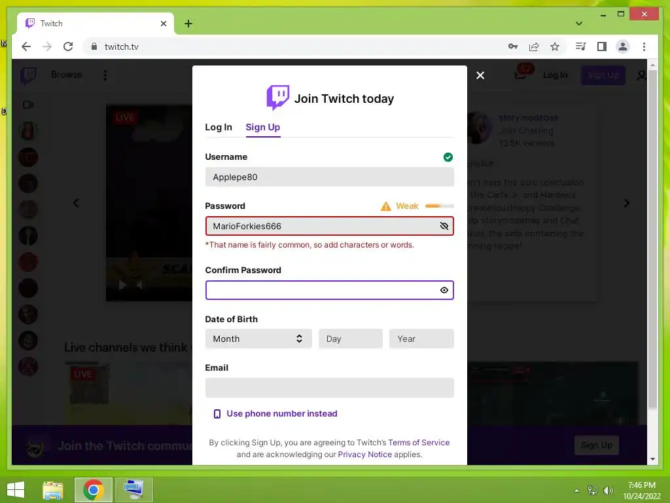Image resolution: width=670 pixels, height=503 pixels.
Task: Click the Username input field
Action: click(330, 177)
